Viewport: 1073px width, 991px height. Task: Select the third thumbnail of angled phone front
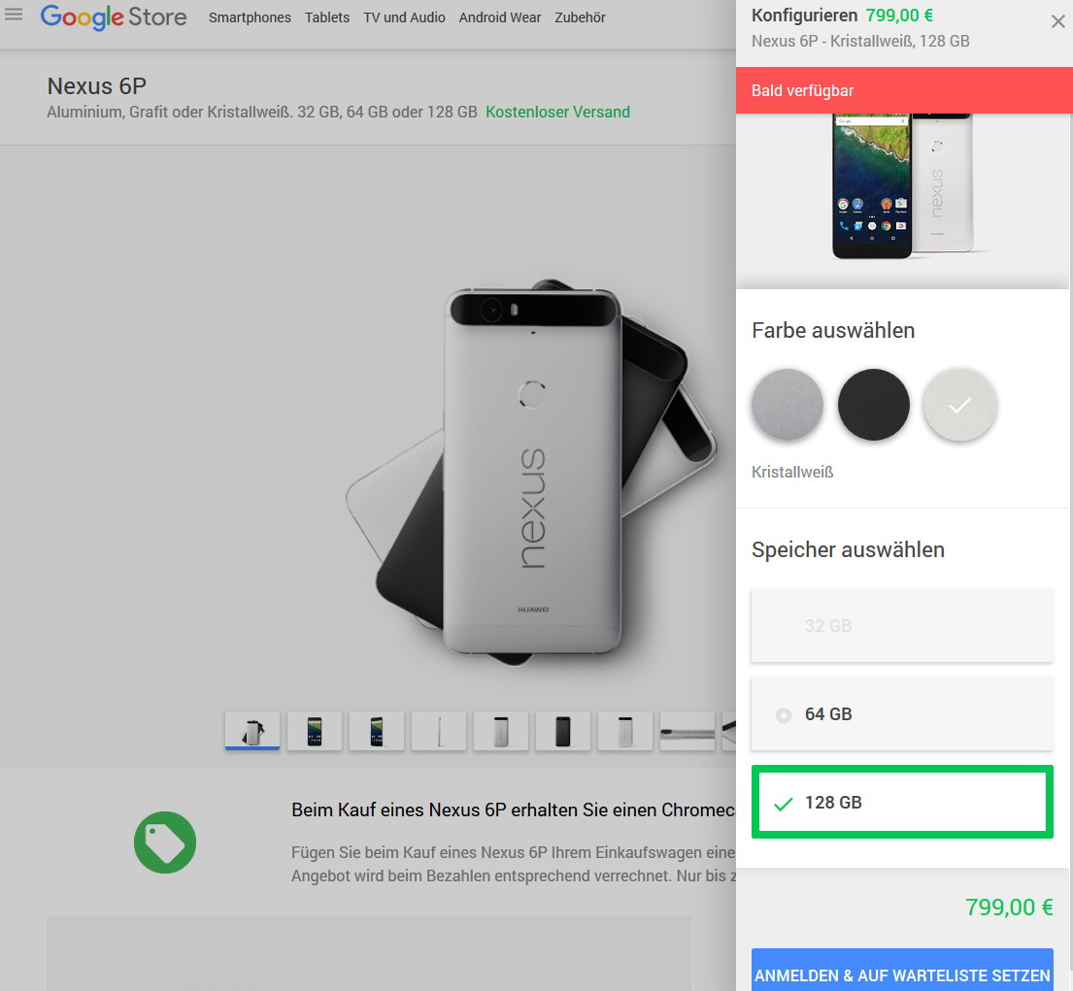pyautogui.click(x=377, y=731)
